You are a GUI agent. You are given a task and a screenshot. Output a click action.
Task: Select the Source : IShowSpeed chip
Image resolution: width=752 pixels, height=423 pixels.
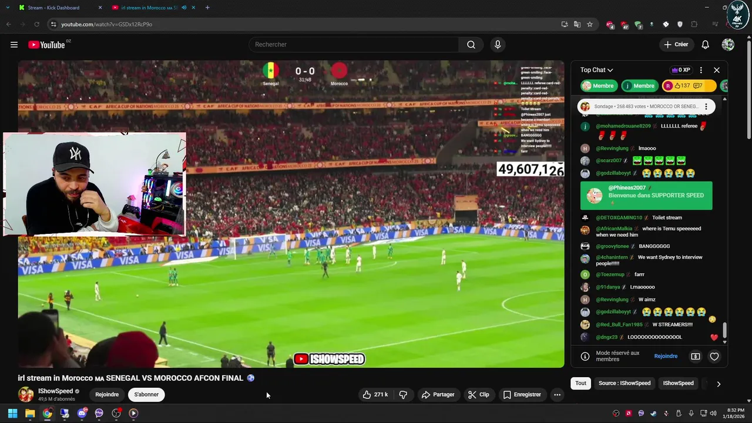[625, 383]
